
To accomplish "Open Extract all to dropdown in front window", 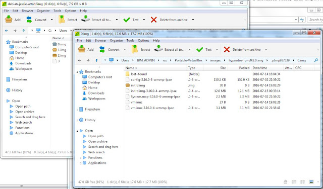I will [x=190, y=50].
